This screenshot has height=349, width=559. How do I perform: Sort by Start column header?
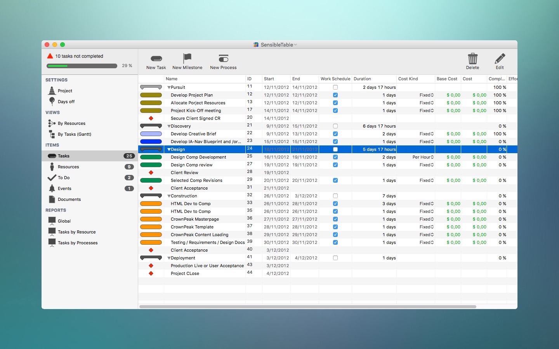(x=276, y=79)
